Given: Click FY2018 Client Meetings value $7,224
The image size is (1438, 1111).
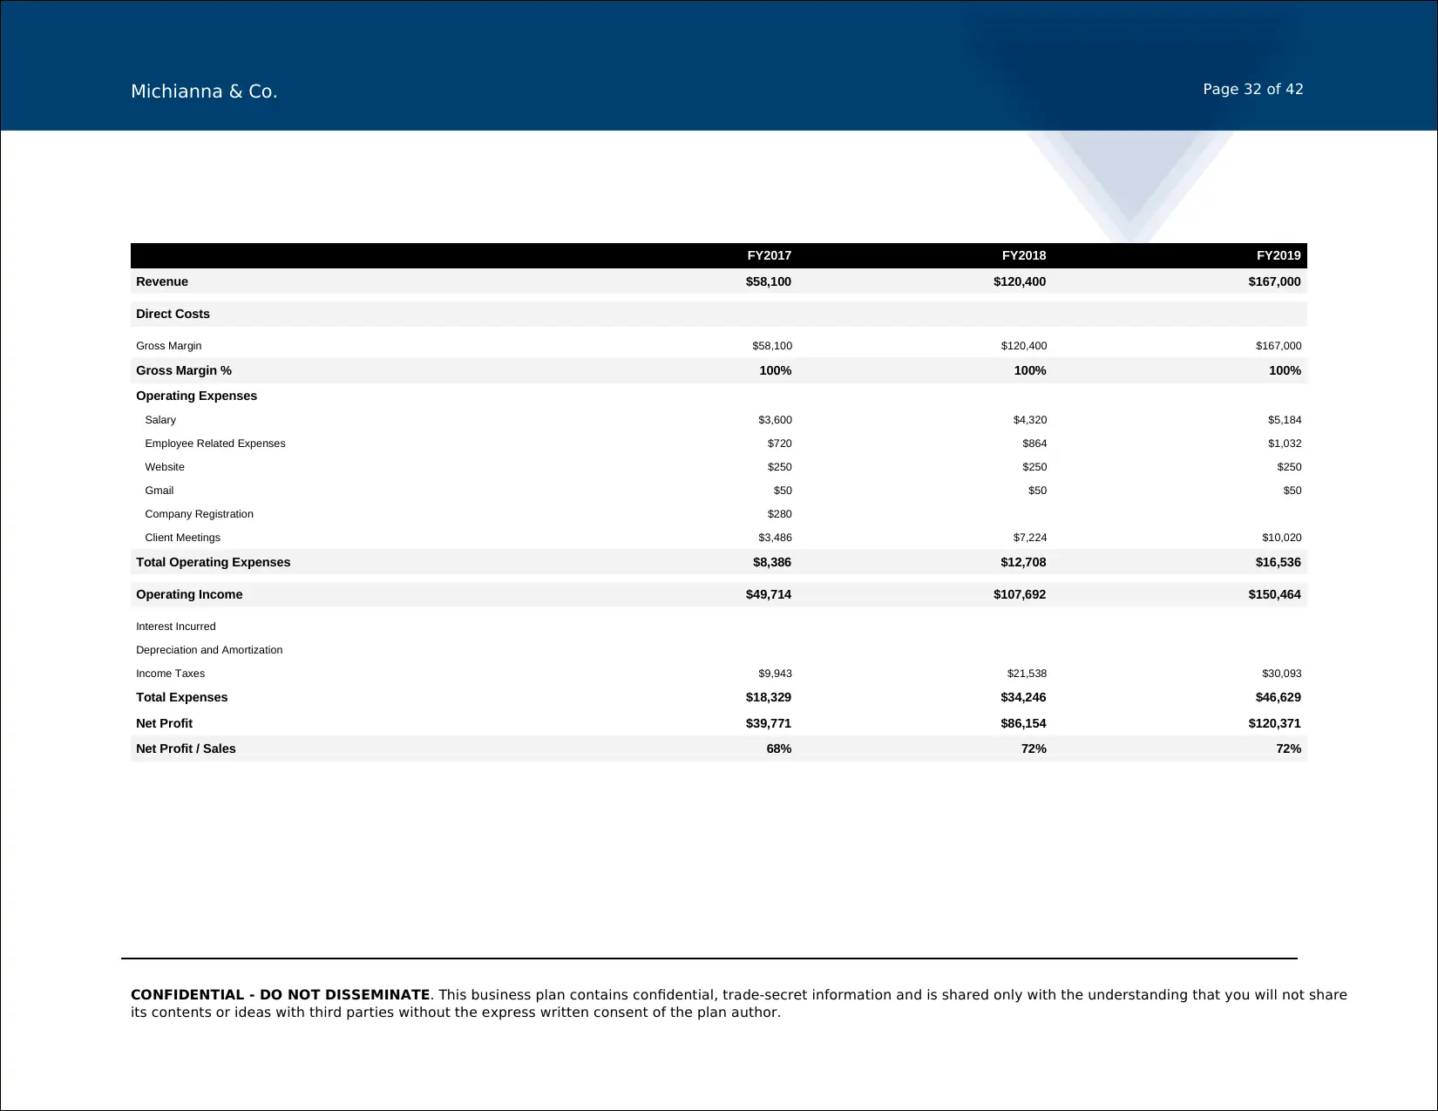Looking at the screenshot, I should click(x=1030, y=538).
